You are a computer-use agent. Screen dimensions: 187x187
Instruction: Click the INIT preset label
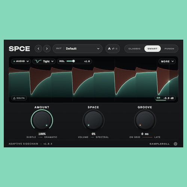[59, 49]
